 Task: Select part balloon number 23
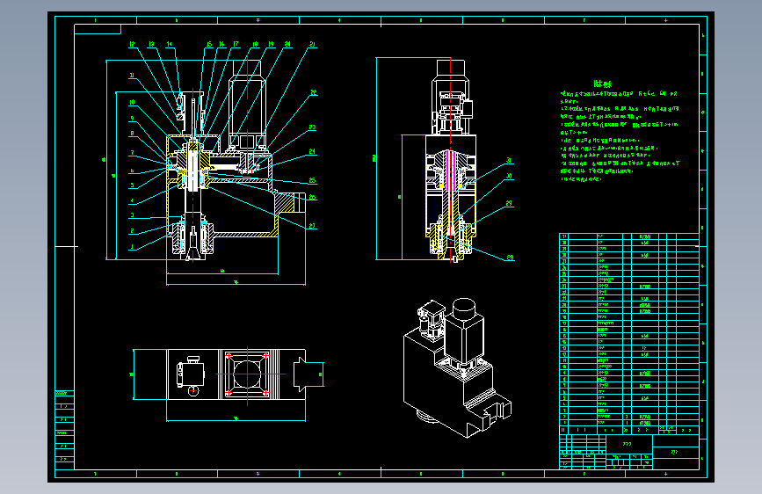pyautogui.click(x=312, y=127)
